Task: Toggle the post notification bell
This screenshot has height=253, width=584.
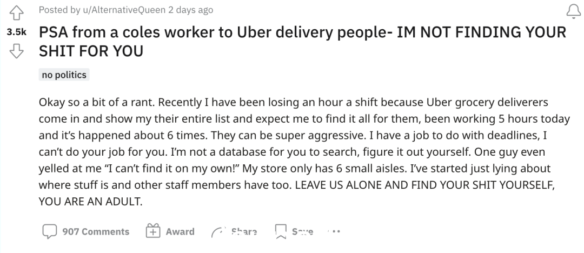Action: 574,11
